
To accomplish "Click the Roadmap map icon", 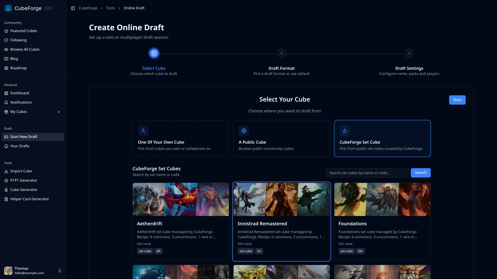I will [x=6, y=68].
